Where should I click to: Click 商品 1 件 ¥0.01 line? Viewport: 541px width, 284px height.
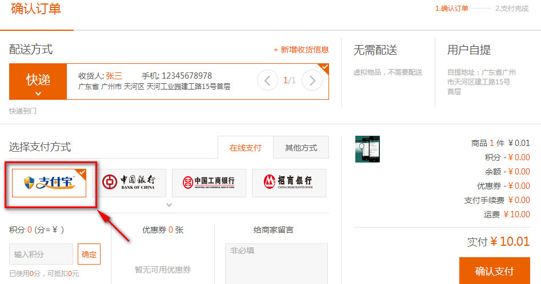[500, 143]
